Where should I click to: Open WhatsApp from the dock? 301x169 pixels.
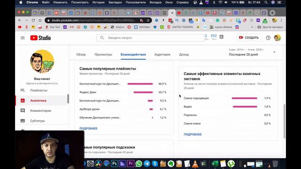pyautogui.click(x=139, y=164)
